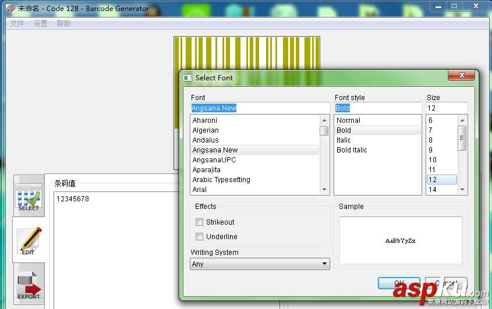Open the EXPORT barcode tab
The image size is (492, 309).
(29, 284)
